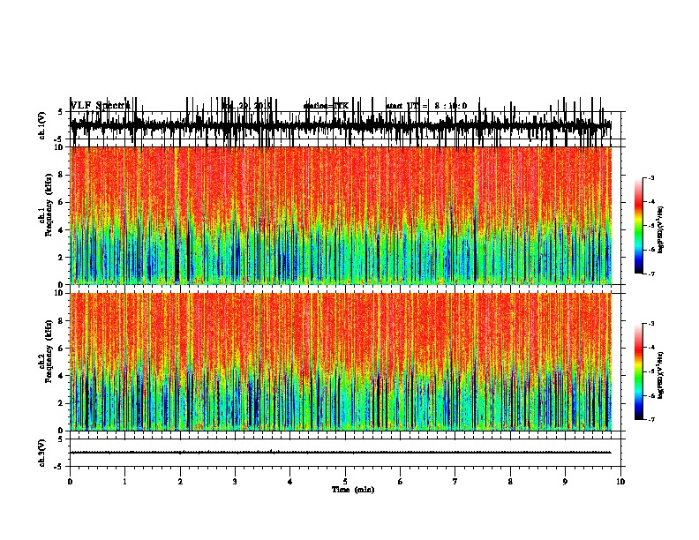Click the "6" tick on the time axis
This screenshot has height=540, width=699.
(x=401, y=482)
